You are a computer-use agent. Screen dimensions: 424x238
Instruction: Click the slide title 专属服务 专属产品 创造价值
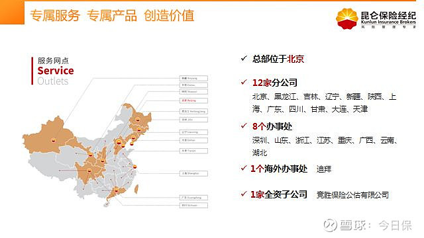[112, 15]
